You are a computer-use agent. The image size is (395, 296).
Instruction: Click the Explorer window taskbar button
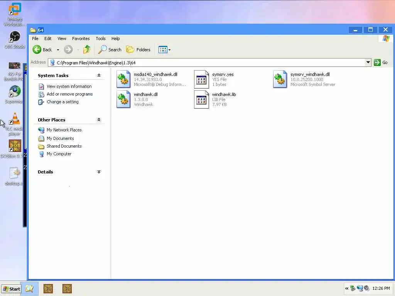(29, 289)
